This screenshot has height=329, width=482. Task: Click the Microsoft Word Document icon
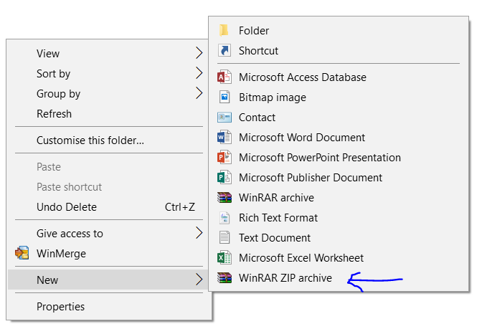(225, 138)
